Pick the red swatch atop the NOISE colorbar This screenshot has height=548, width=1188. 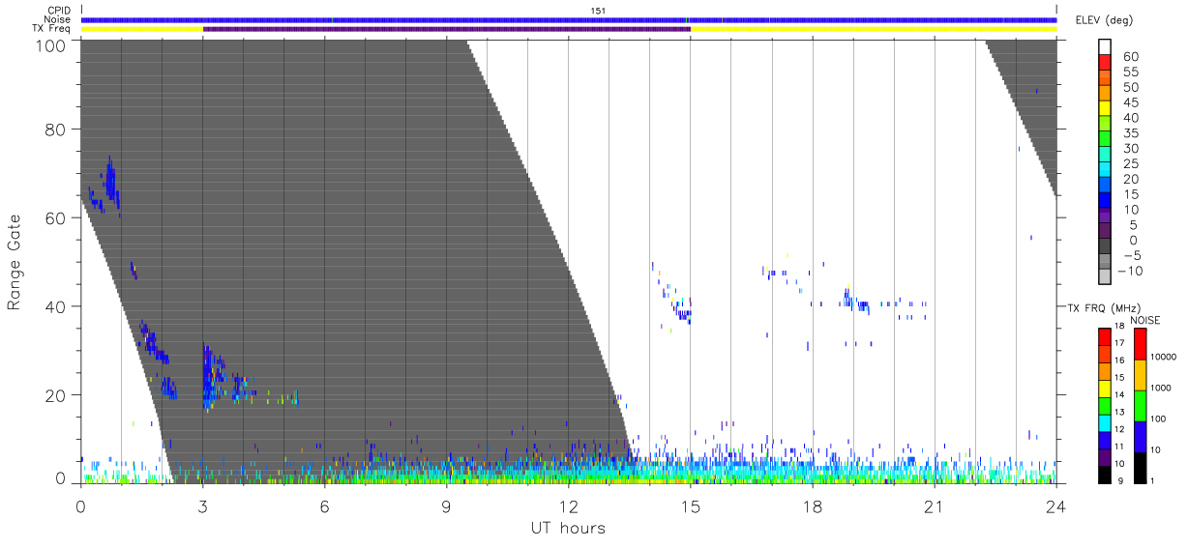click(x=1141, y=343)
